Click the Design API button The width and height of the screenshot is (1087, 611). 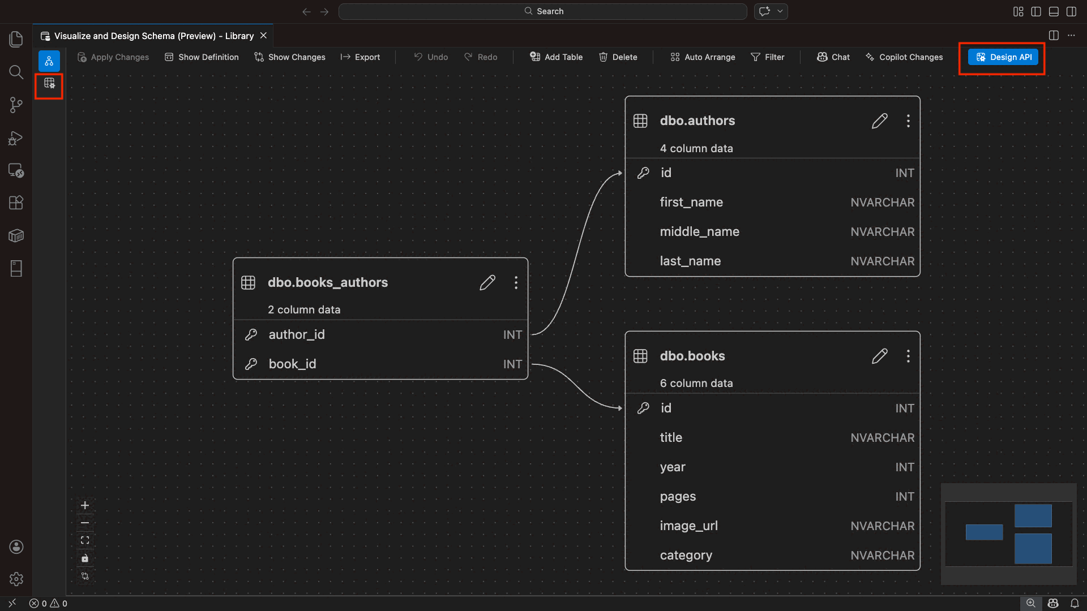[1003, 57]
